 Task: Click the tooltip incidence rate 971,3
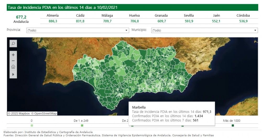[x=207, y=112]
